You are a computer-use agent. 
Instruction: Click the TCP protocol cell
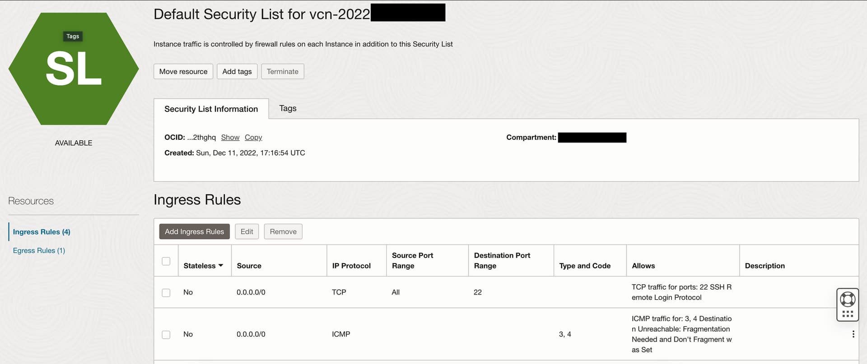[x=339, y=292]
